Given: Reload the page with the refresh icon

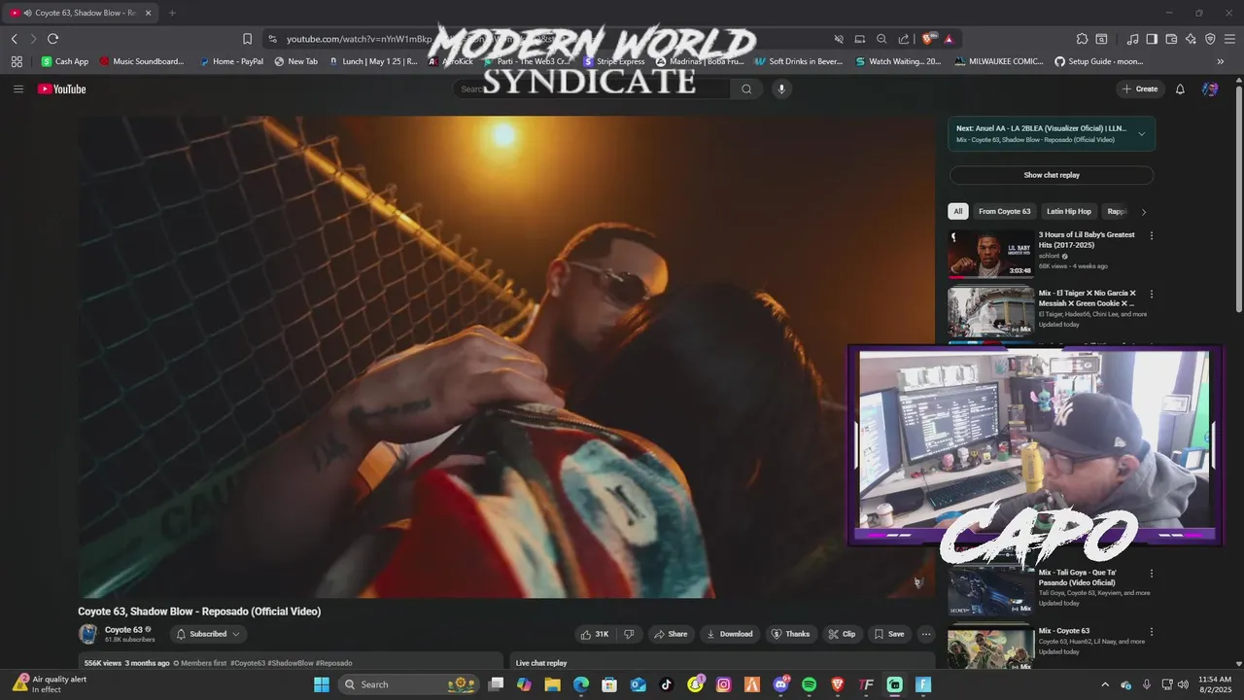Looking at the screenshot, I should pyautogui.click(x=52, y=39).
